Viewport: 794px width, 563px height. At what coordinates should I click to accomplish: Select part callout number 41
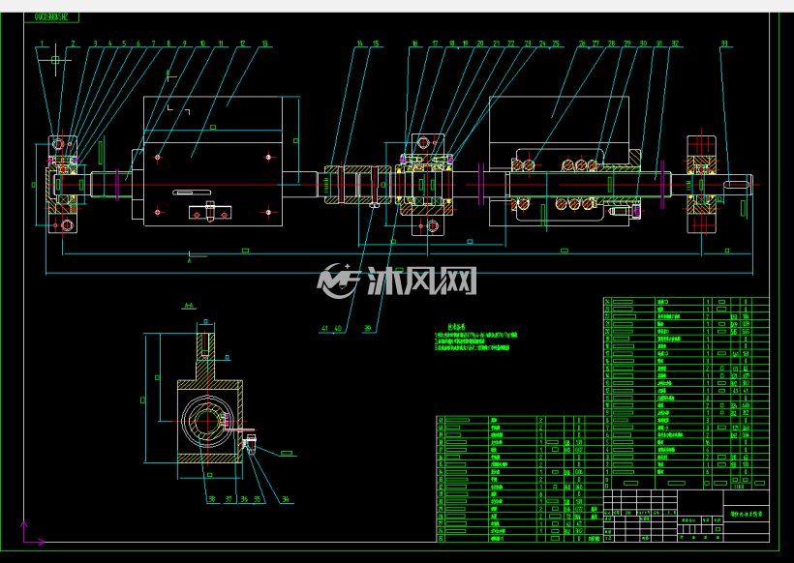pos(324,328)
